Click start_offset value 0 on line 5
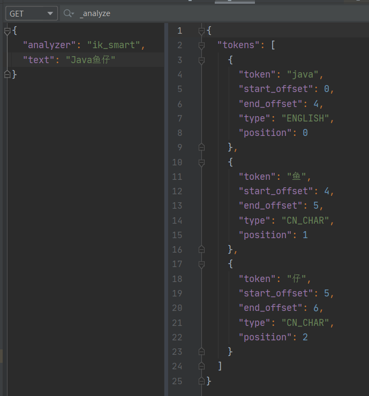The height and width of the screenshot is (396, 369). click(x=327, y=89)
